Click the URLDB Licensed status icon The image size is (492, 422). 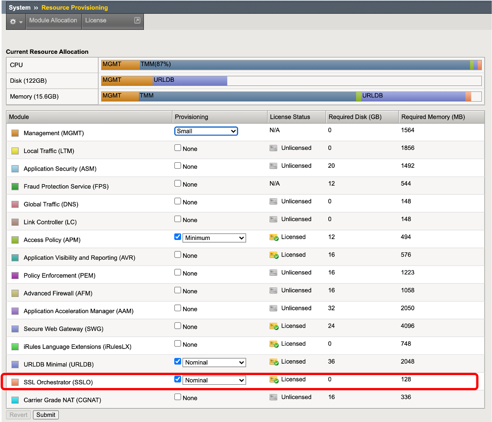[x=274, y=362]
